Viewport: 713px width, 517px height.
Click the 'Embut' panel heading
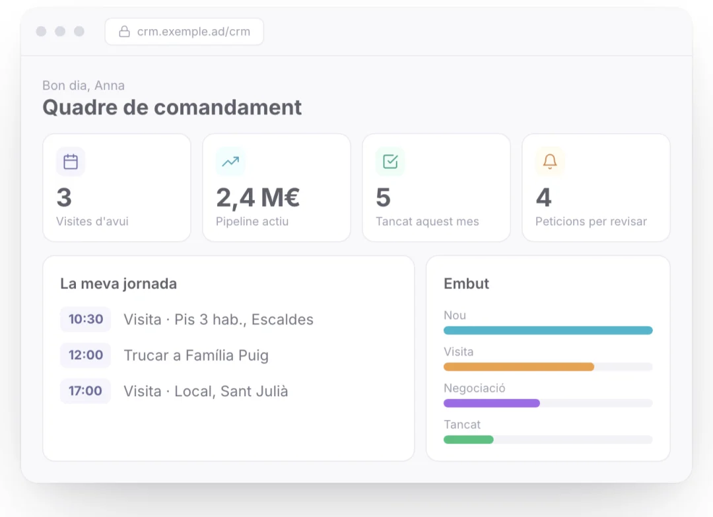[466, 284]
